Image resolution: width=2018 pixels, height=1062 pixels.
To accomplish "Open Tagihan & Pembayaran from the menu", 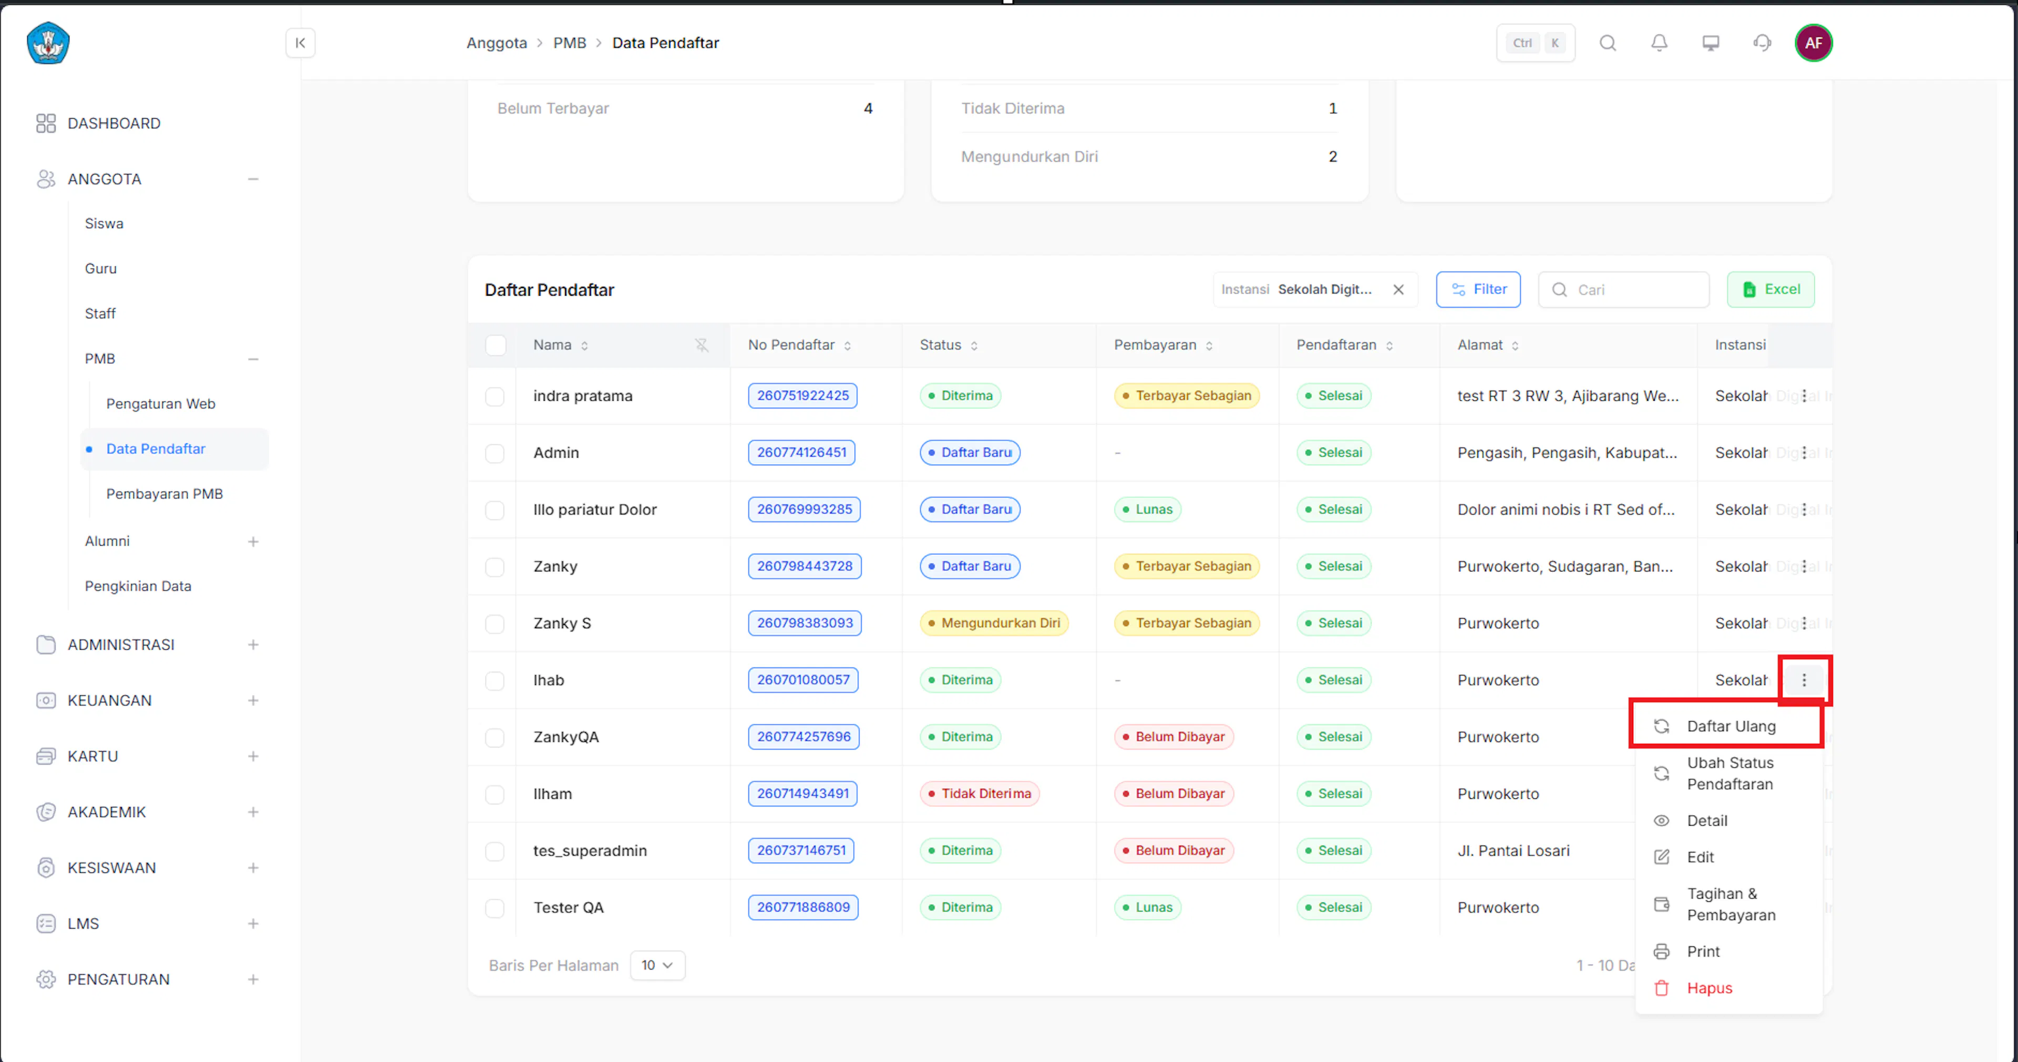I will tap(1728, 904).
